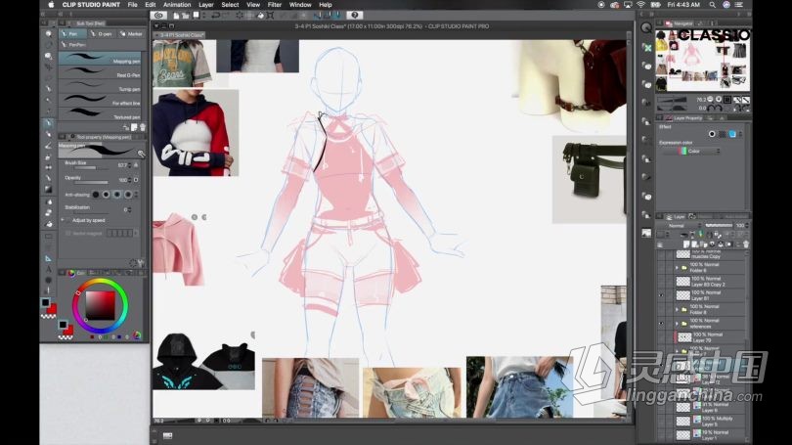This screenshot has width=792, height=445.
Task: Click the Undo arrow in command bar
Action: [216, 16]
